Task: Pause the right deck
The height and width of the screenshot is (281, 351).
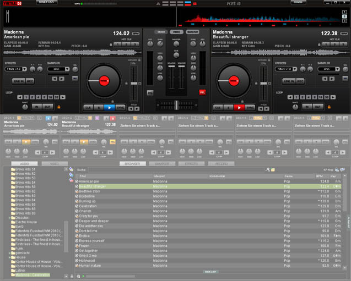Action: [228, 108]
